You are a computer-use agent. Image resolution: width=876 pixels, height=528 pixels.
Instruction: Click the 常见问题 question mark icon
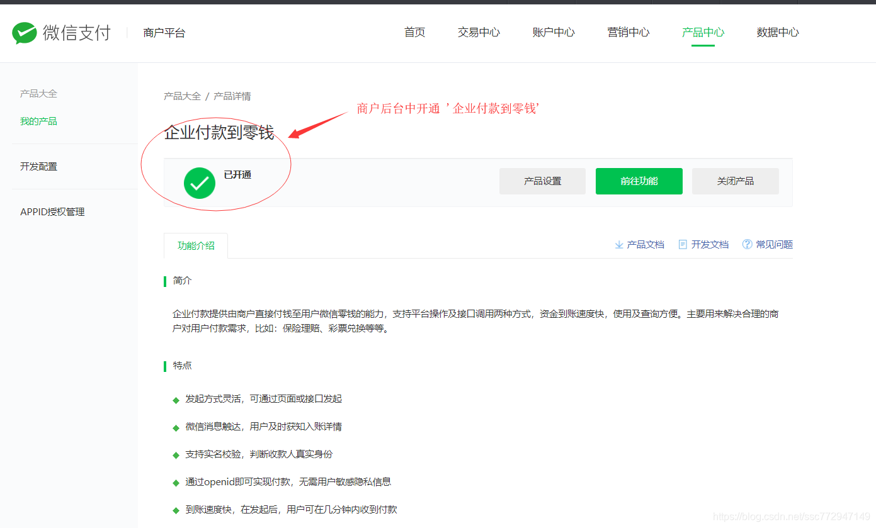[x=748, y=244]
